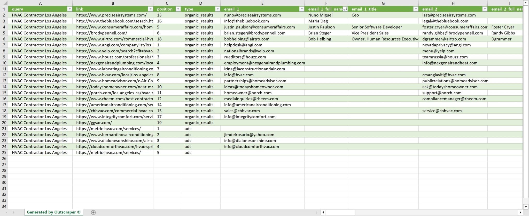Click the horizontal scrollbar right arrow
This screenshot has height=216, width=529.
point(520,212)
